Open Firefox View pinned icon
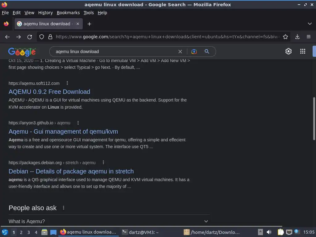The height and width of the screenshot is (237, 316). point(6,24)
